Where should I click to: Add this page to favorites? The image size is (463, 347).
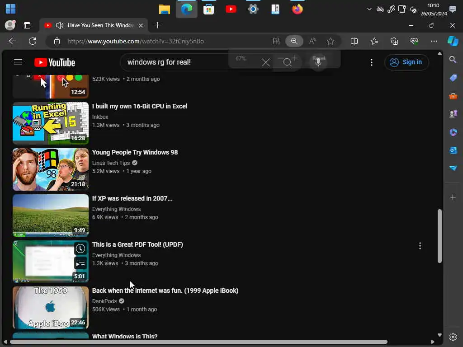pyautogui.click(x=331, y=41)
